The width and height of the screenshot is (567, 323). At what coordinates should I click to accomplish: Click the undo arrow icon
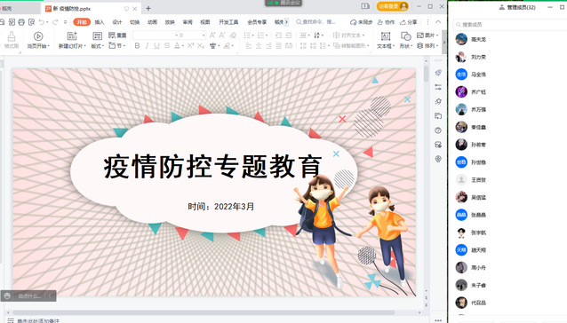click(x=42, y=22)
